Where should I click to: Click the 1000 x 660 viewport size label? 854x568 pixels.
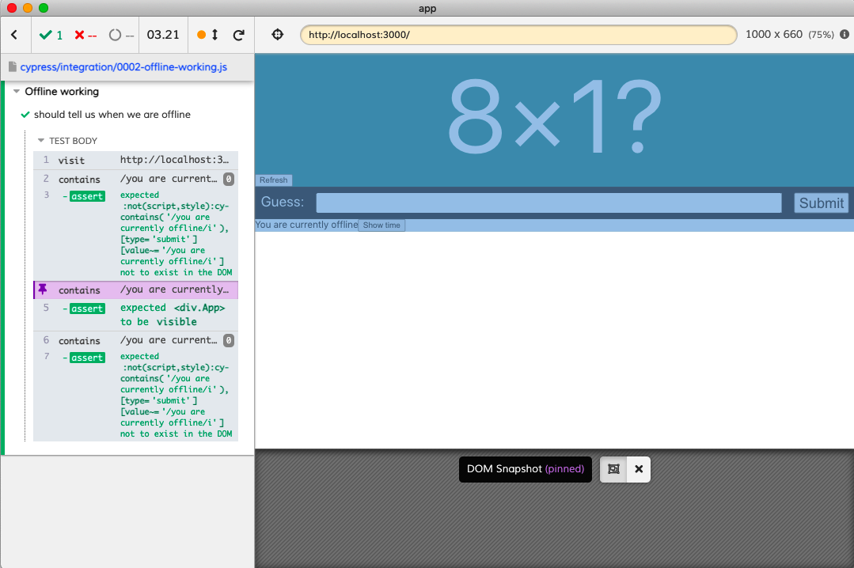(x=773, y=35)
